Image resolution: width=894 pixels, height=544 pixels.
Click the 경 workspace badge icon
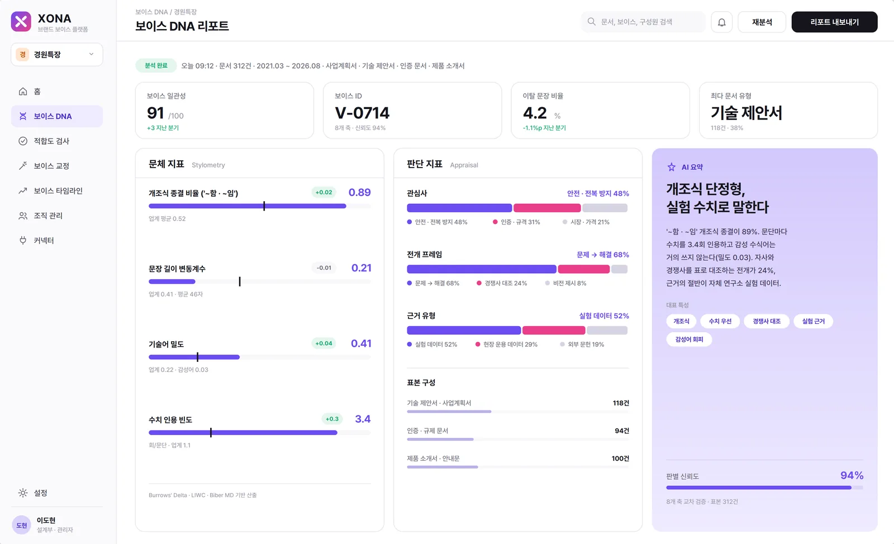22,54
